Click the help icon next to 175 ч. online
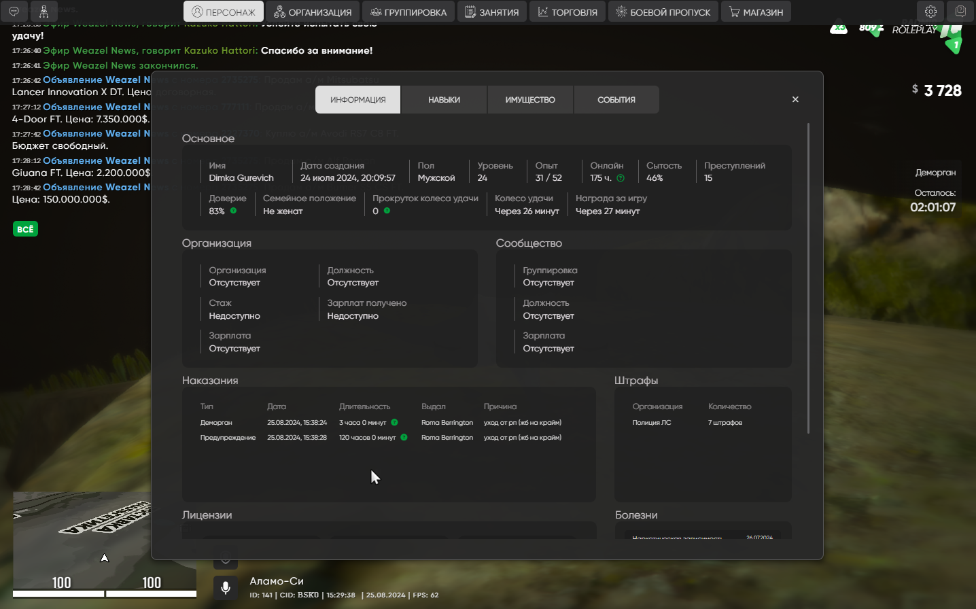 click(621, 178)
